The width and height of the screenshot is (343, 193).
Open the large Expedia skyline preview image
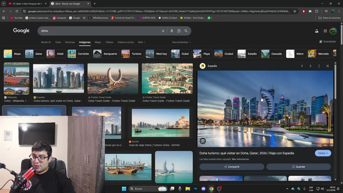pyautogui.click(x=265, y=109)
